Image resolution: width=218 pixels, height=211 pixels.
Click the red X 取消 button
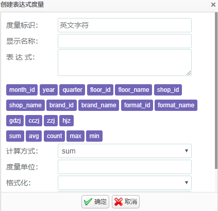click(x=126, y=202)
